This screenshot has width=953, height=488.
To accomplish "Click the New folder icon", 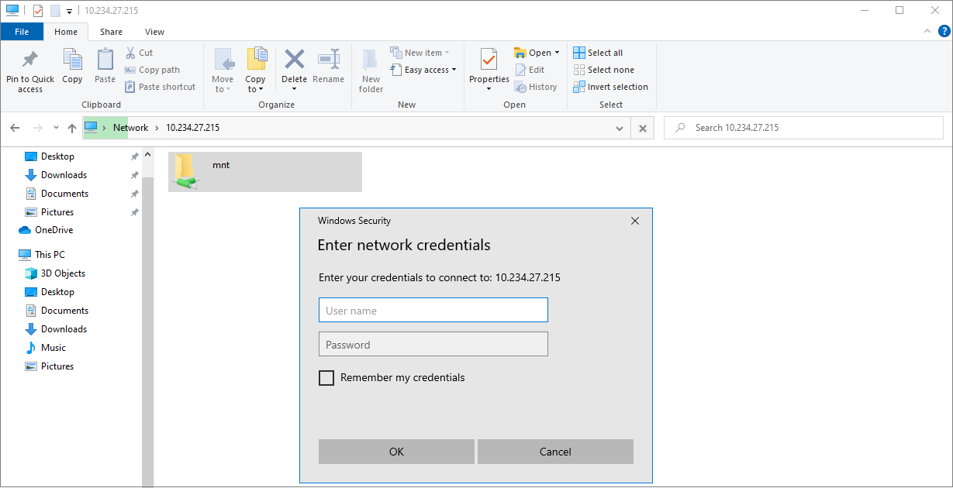I will (x=371, y=60).
